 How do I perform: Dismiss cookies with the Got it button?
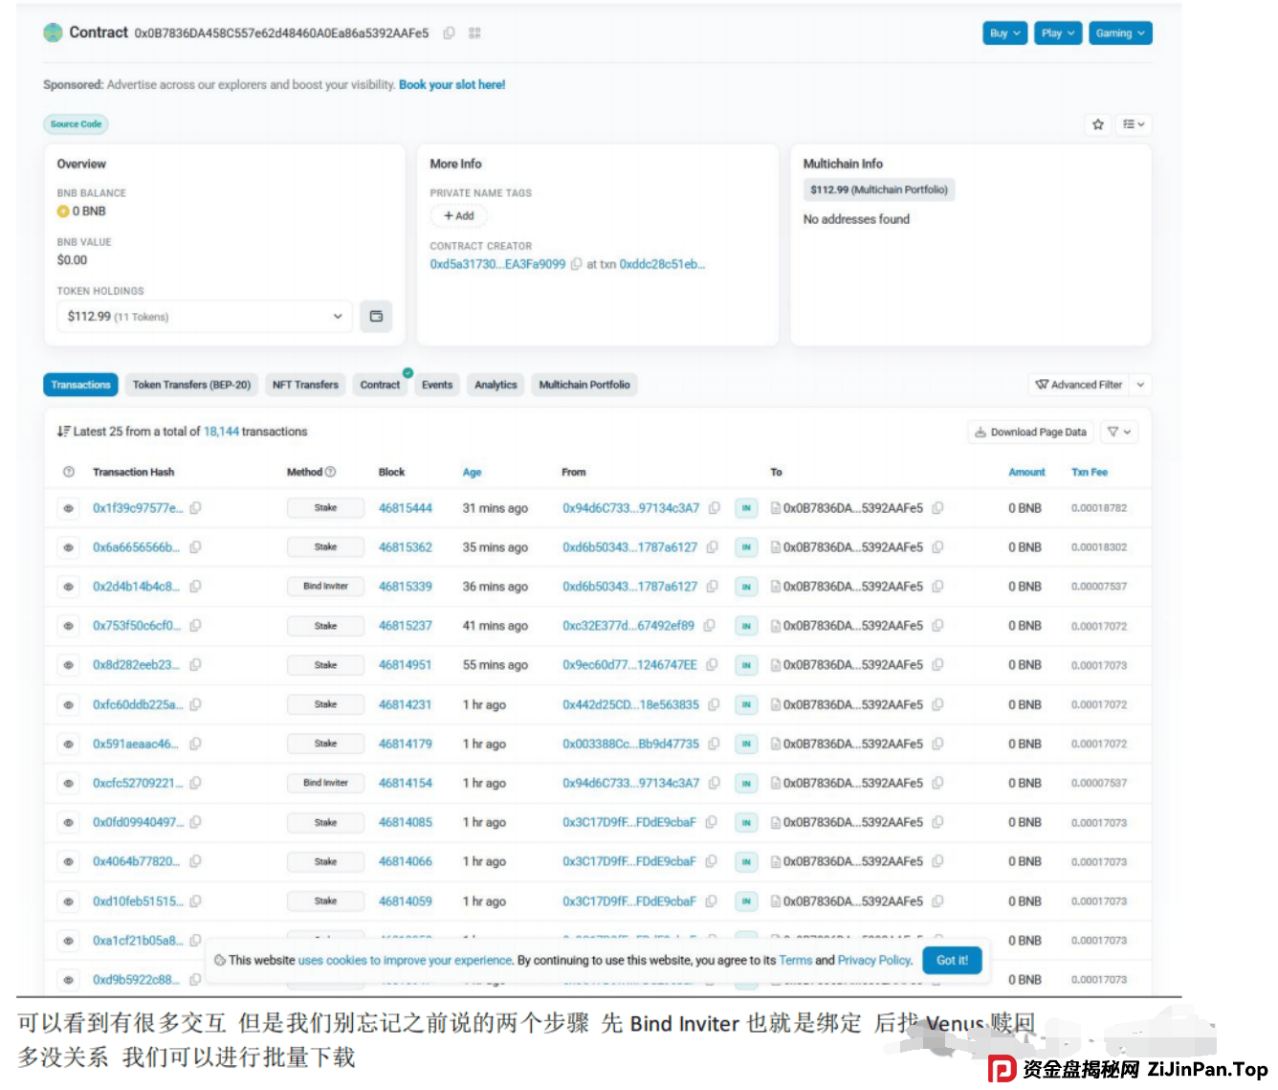[952, 960]
